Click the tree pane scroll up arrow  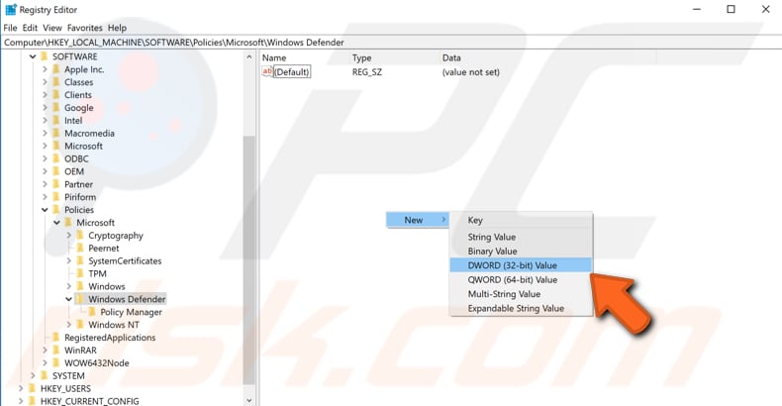[249, 57]
